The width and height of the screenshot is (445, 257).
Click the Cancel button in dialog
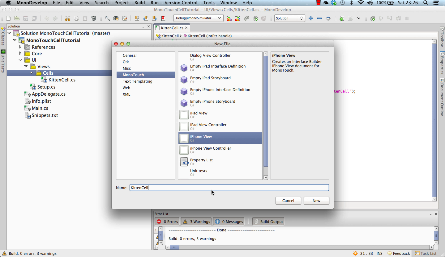pyautogui.click(x=288, y=201)
